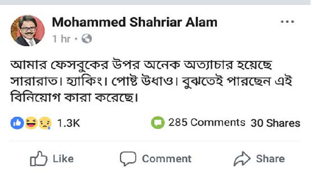Click the globe public audience icon
Screen dimensions: 312x175
tap(87, 39)
